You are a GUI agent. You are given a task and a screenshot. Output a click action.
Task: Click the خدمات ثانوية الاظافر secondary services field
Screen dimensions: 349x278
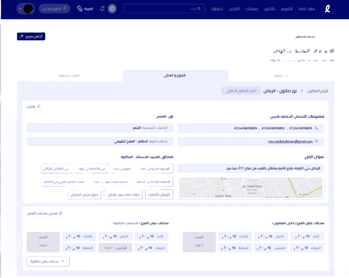click(x=100, y=142)
